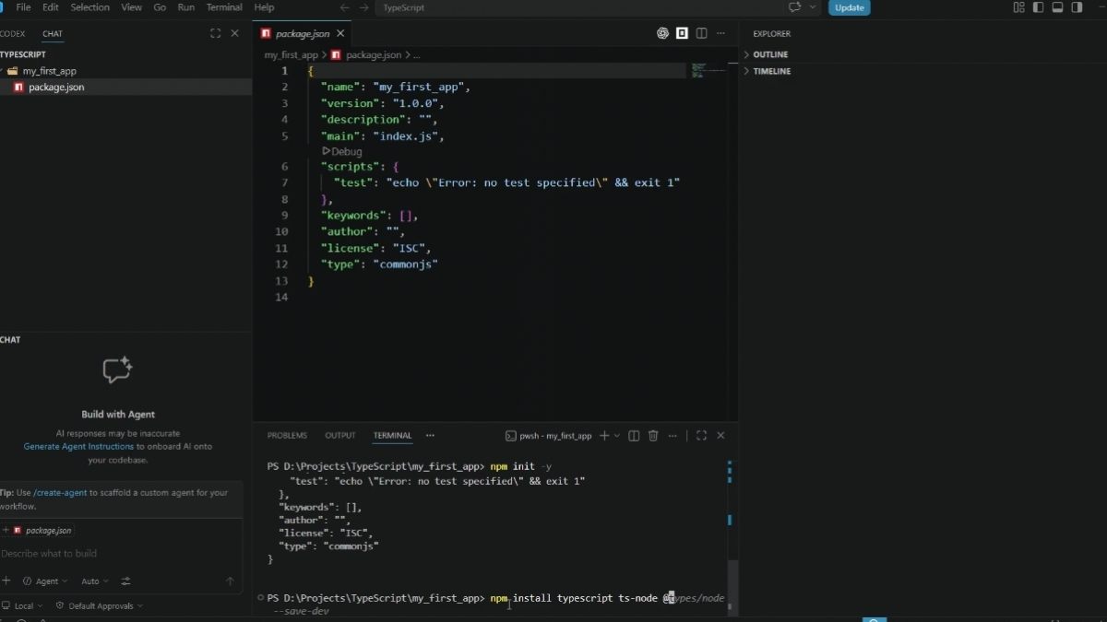Image resolution: width=1107 pixels, height=622 pixels.
Task: Open the configure tools sliders icon
Action: [126, 581]
